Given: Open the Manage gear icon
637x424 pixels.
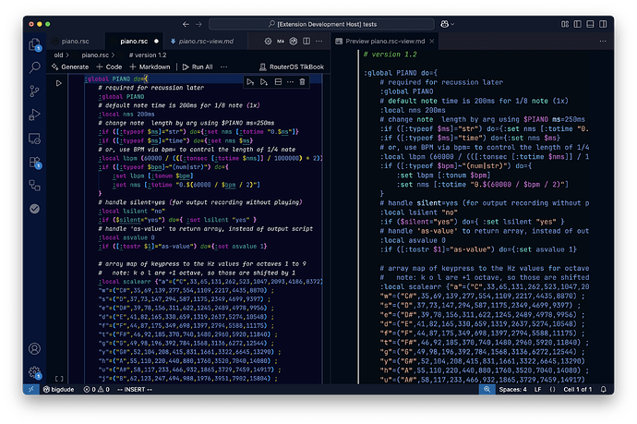Looking at the screenshot, I should [x=35, y=372].
